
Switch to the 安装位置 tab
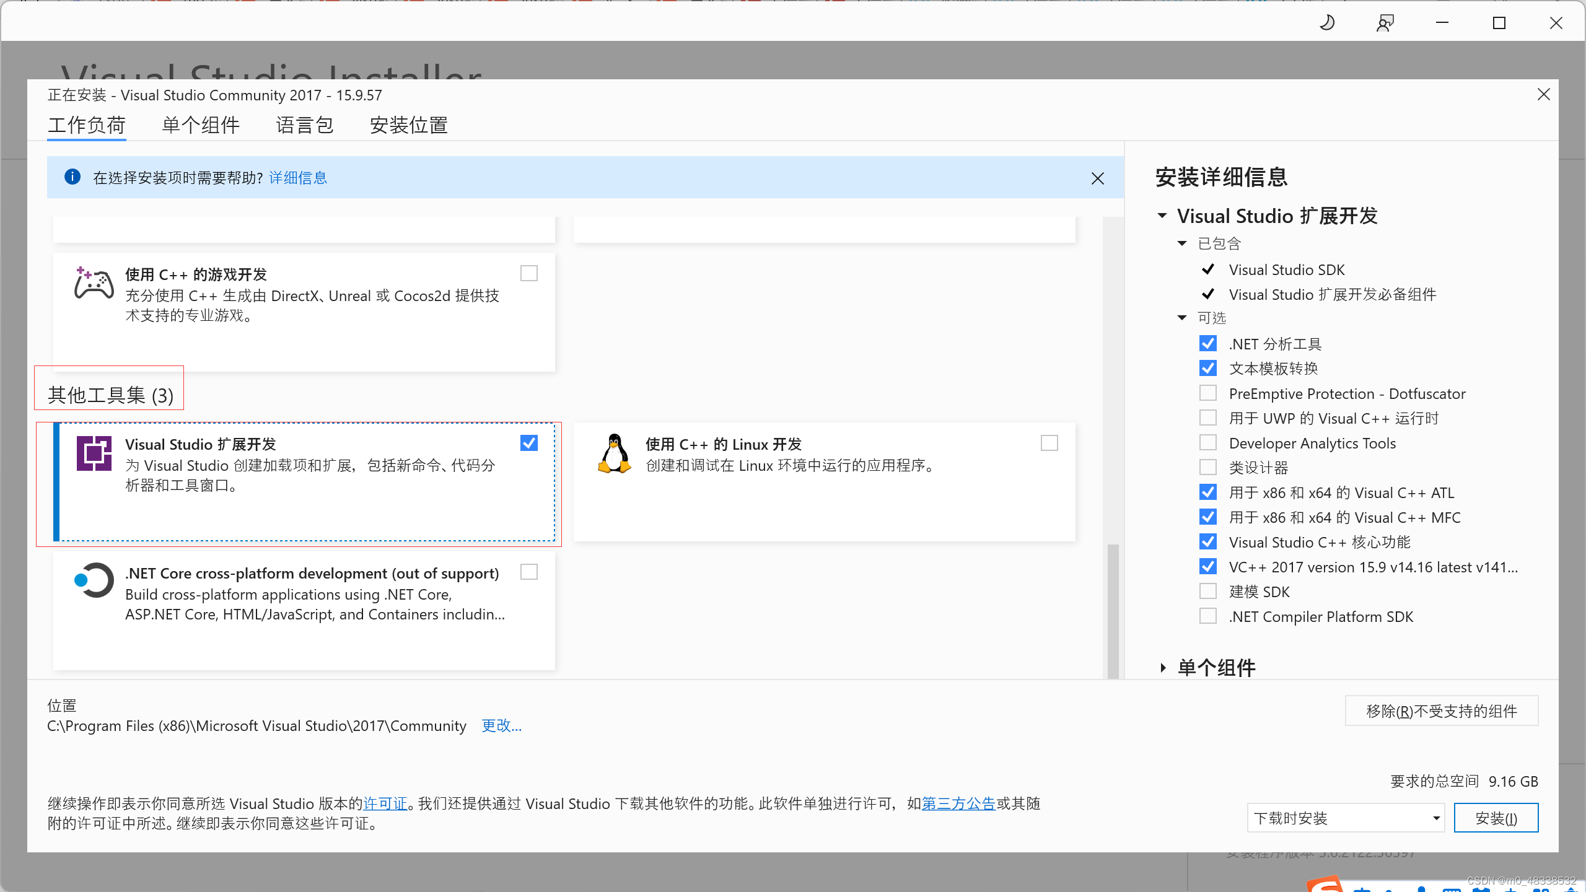[409, 125]
